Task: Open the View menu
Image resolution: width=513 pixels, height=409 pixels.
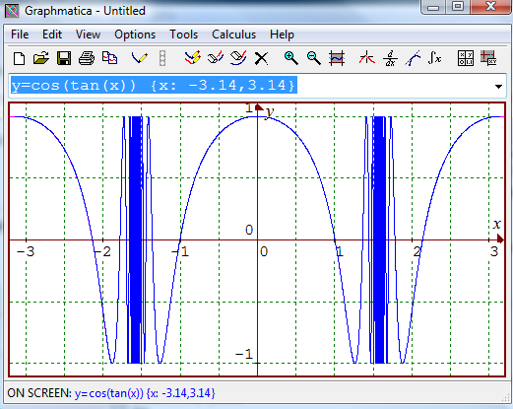Action: click(88, 34)
